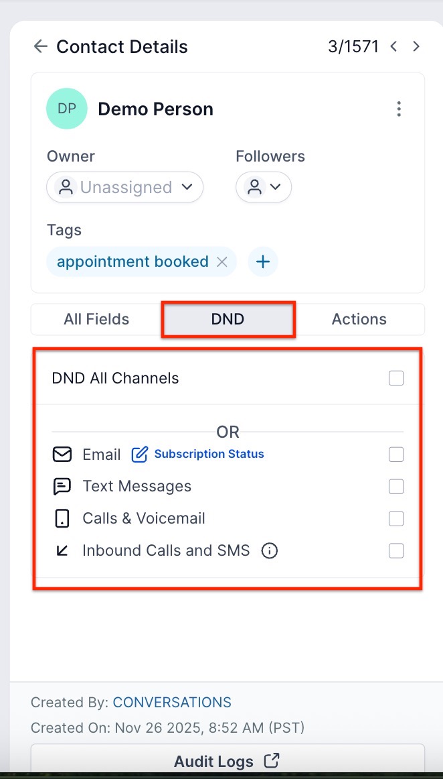The image size is (443, 779).
Task: Click the DP contact avatar
Action: (67, 109)
